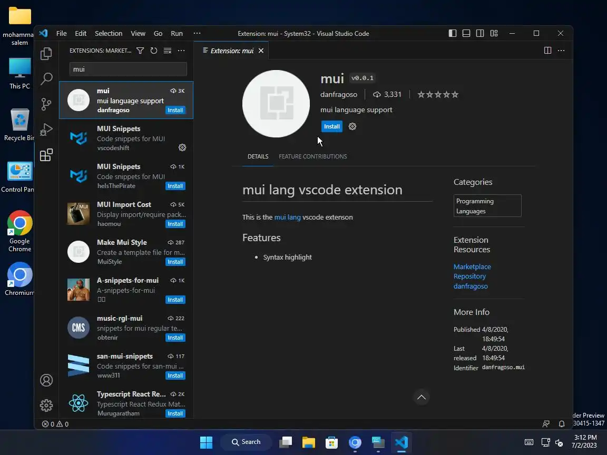
Task: Open the Repository resource link
Action: 469,276
